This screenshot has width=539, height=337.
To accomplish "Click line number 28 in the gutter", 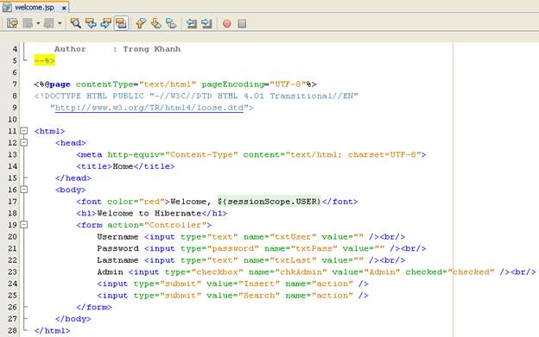I will click(x=13, y=330).
